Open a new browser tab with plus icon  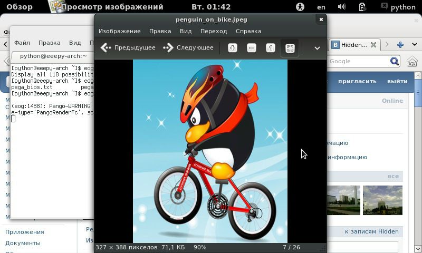click(x=400, y=45)
